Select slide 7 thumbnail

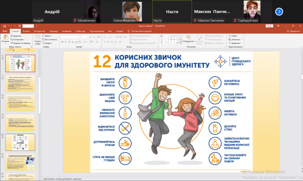20,83
